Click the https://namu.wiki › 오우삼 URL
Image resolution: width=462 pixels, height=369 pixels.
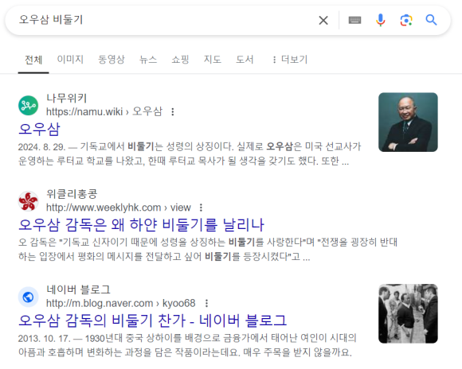coord(104,112)
